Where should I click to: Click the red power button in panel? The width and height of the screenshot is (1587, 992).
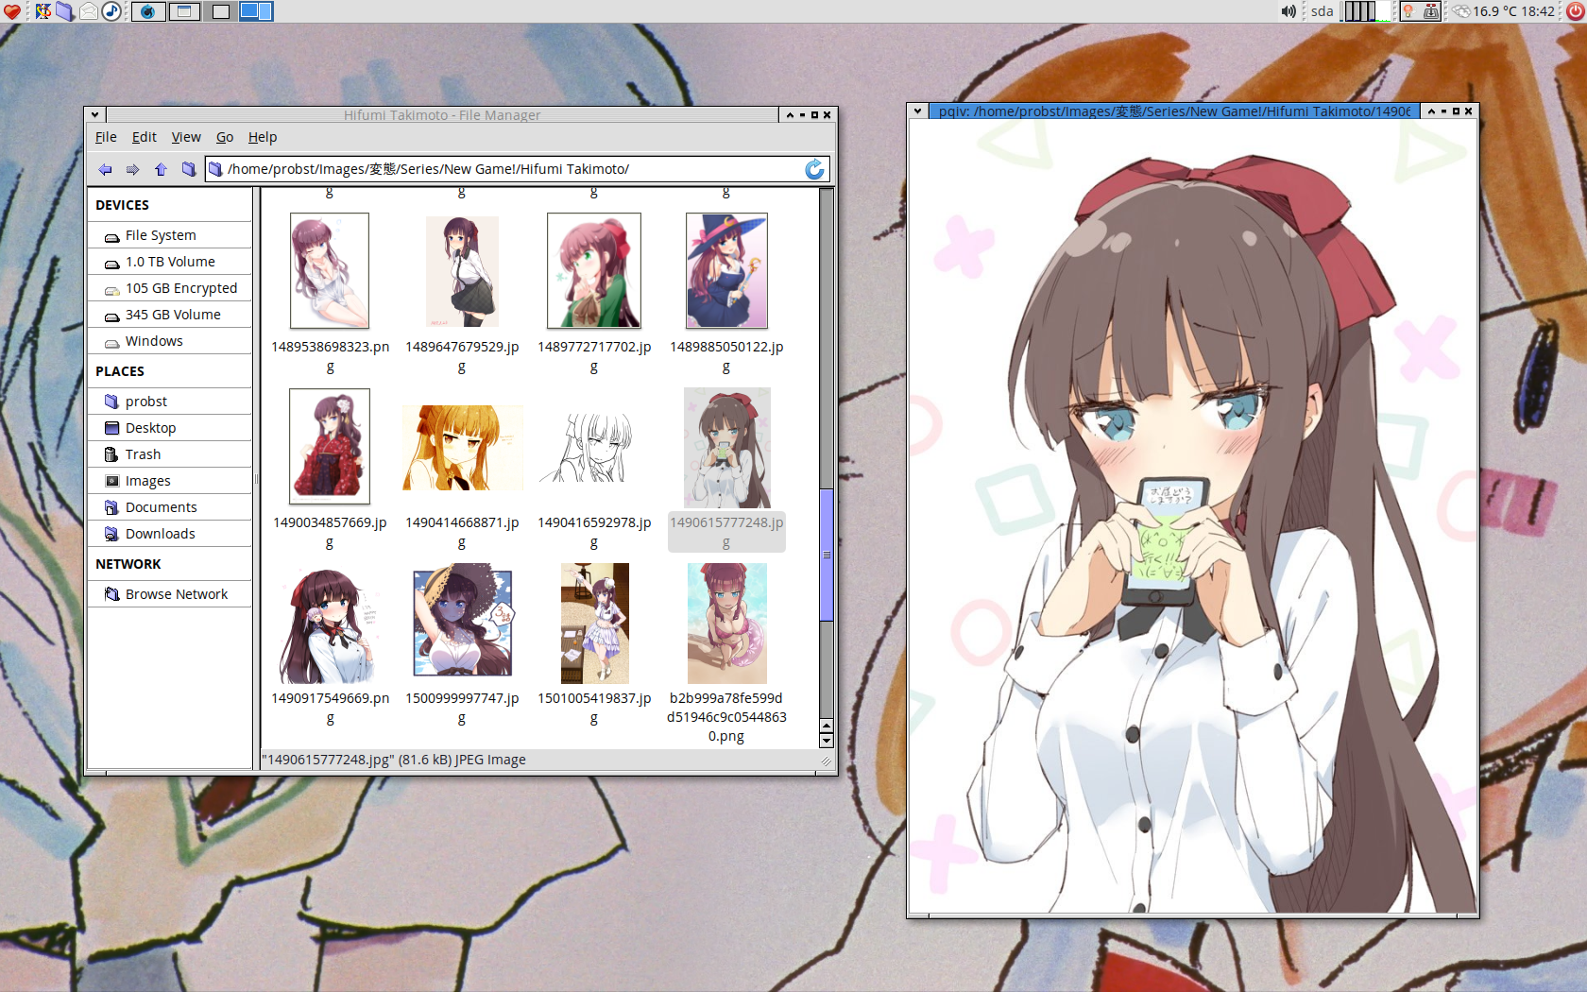point(1575,11)
